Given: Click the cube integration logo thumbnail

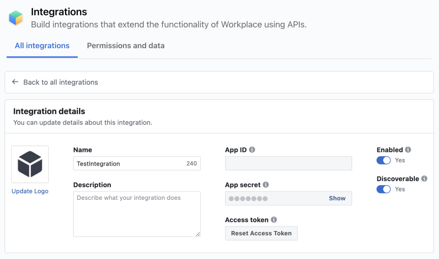Looking at the screenshot, I should click(x=30, y=163).
